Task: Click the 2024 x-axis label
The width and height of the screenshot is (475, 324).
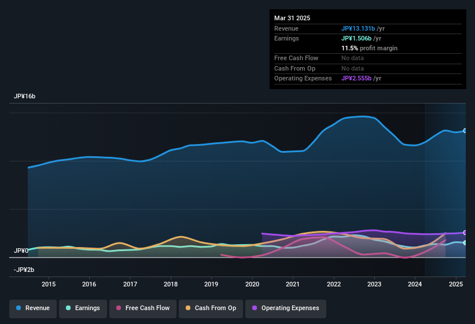Action: point(415,284)
